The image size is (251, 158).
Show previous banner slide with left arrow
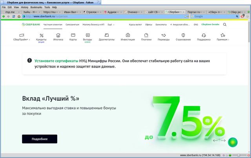point(215,141)
